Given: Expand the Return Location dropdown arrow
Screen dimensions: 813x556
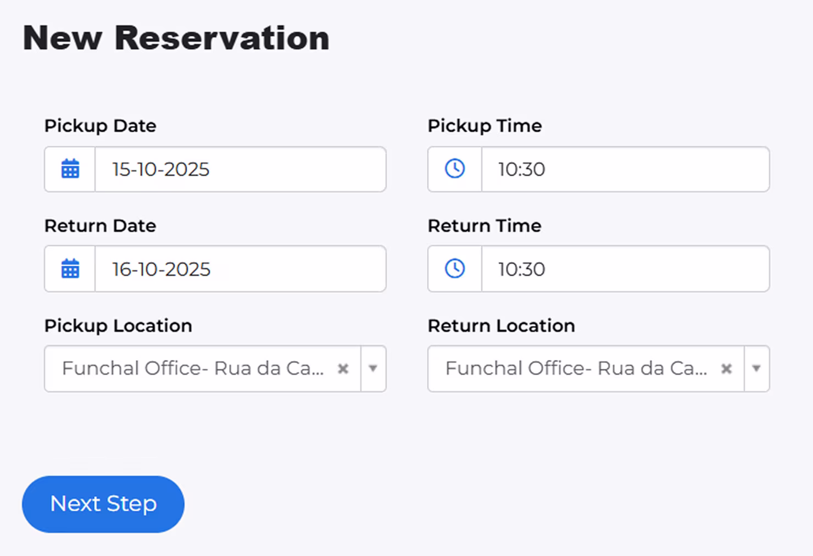Looking at the screenshot, I should coord(756,369).
